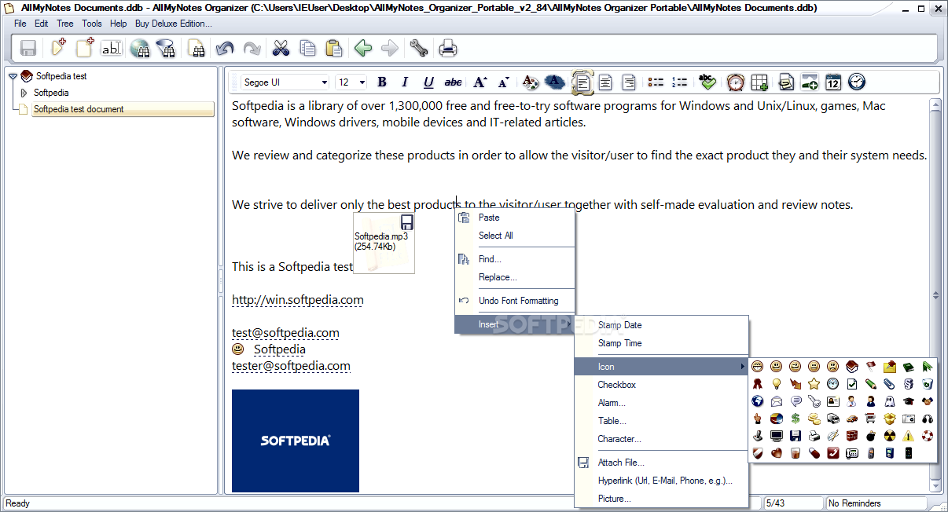Insert the black bomb icon
The width and height of the screenshot is (948, 512).
[871, 436]
